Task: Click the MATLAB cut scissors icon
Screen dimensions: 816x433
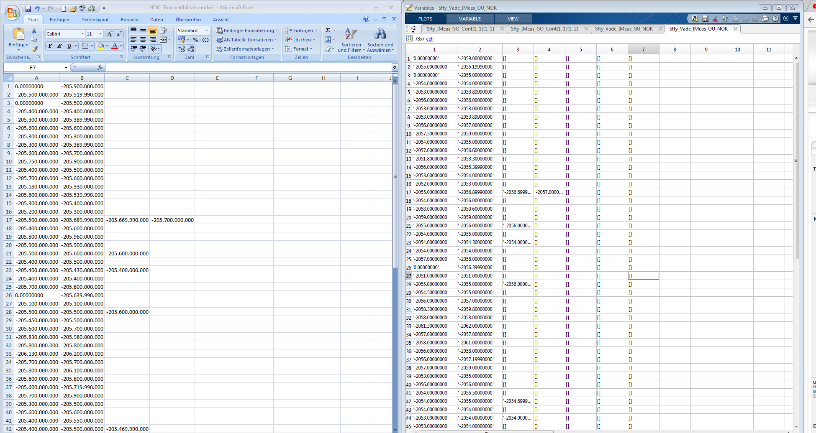Action: pos(715,19)
